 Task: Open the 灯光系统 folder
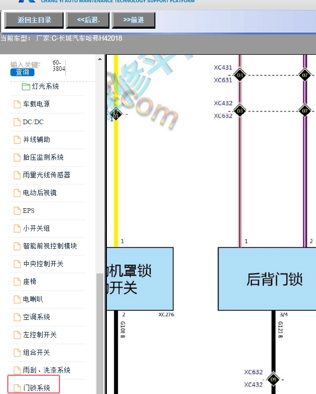point(45,87)
